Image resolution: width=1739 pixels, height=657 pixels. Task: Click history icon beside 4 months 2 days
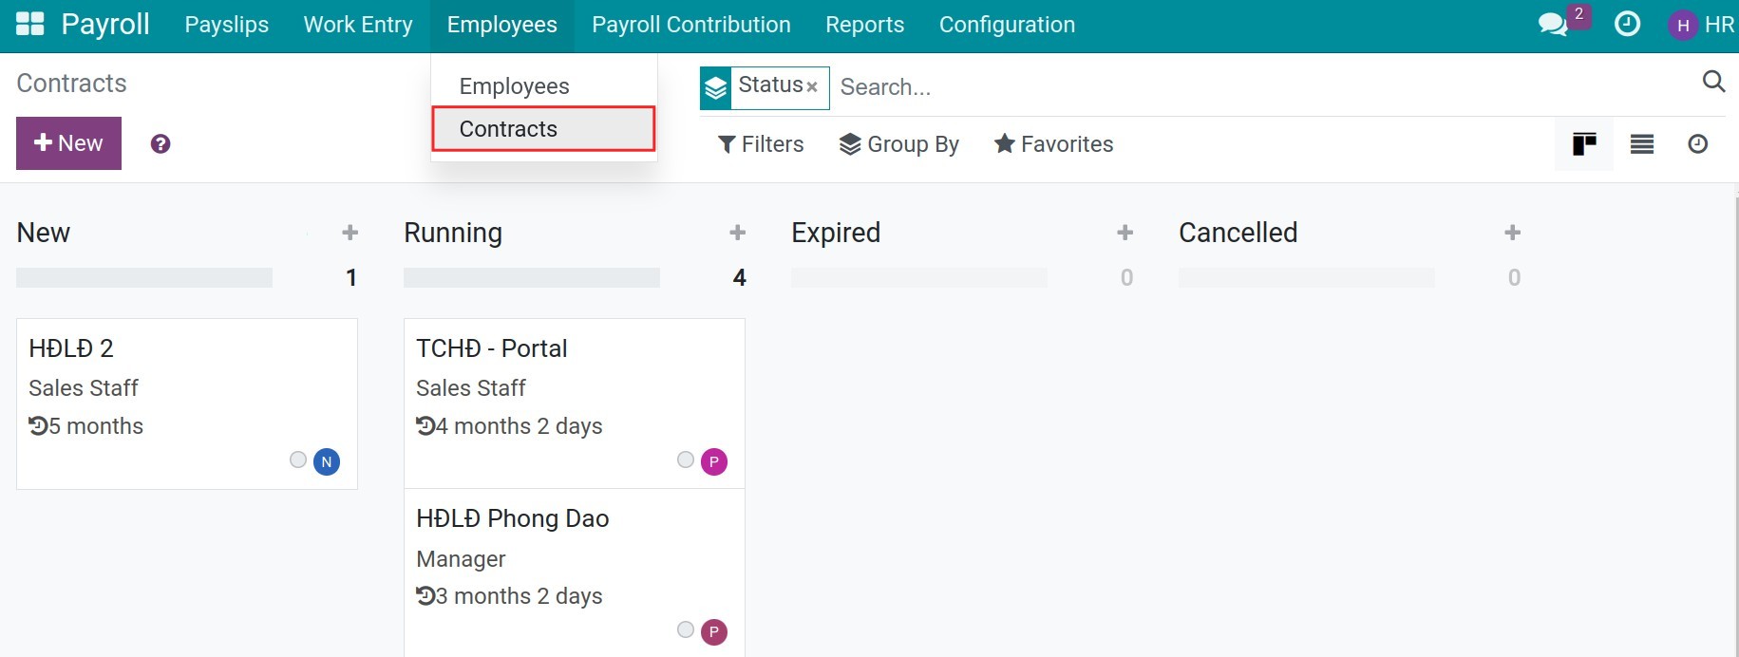click(x=425, y=426)
